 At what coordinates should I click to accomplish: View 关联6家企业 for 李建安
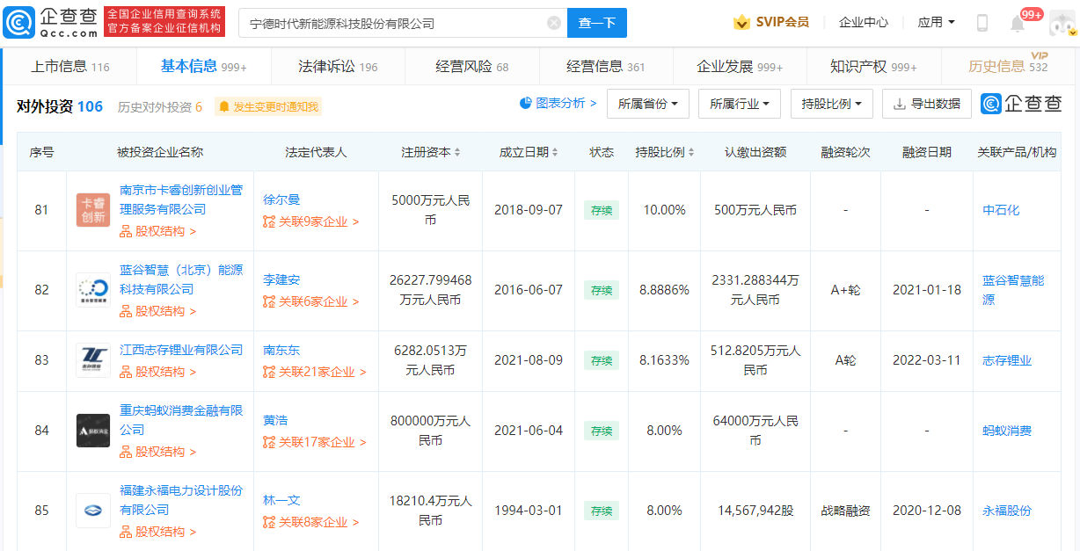(x=311, y=302)
